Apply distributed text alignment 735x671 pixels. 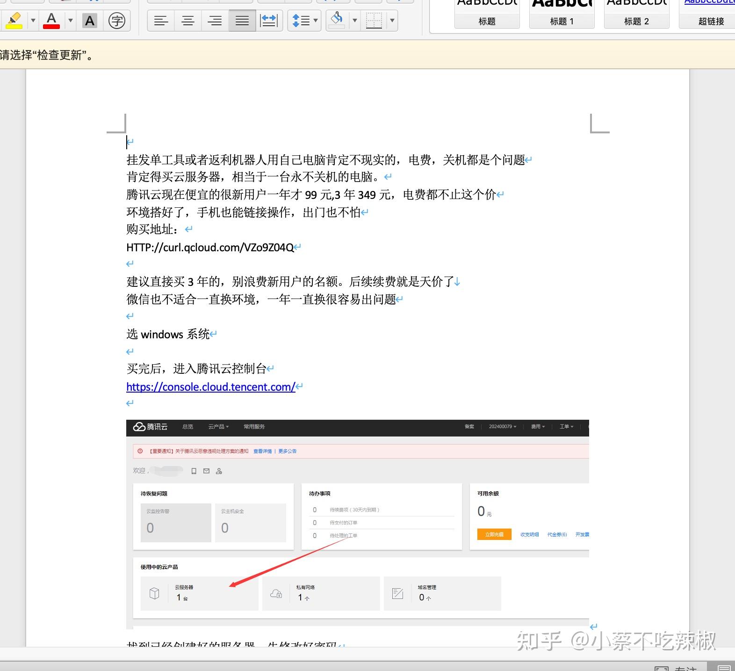pos(269,21)
